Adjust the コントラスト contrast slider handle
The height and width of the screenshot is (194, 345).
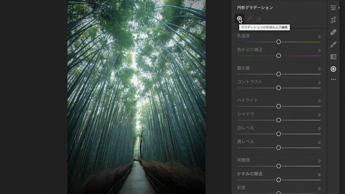pyautogui.click(x=279, y=88)
